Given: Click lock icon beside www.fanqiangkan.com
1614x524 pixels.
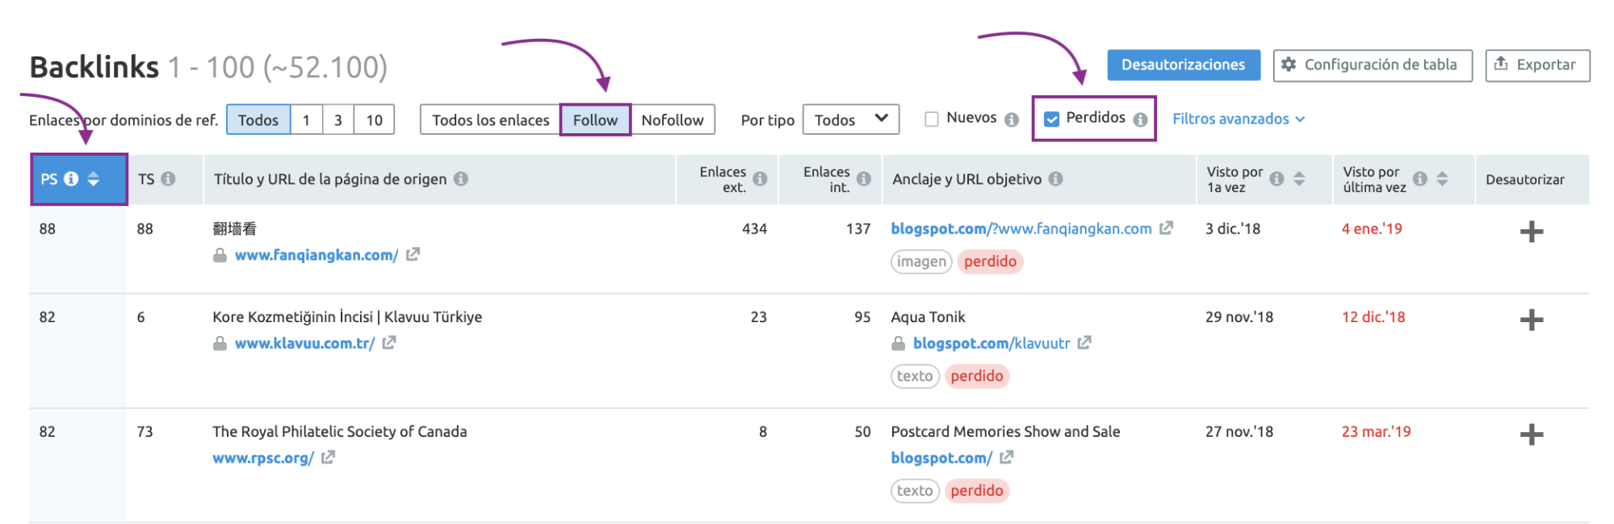Looking at the screenshot, I should tap(220, 255).
